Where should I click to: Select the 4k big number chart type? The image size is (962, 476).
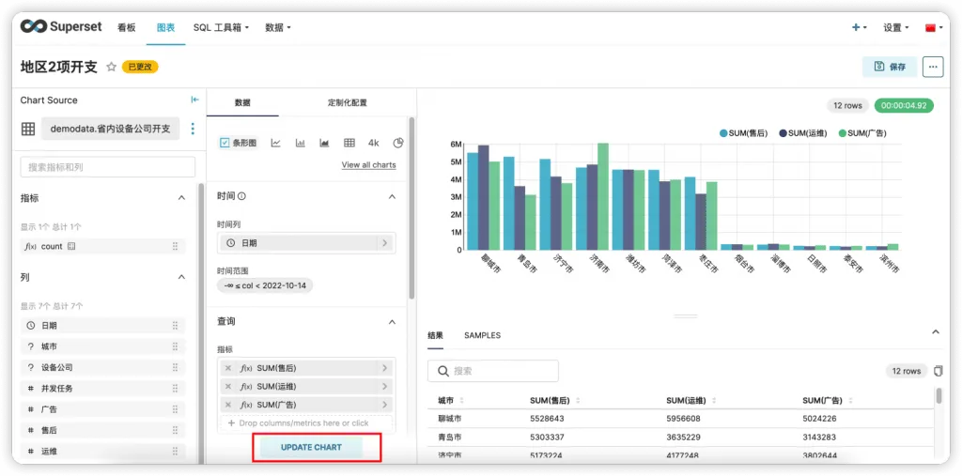tap(374, 143)
